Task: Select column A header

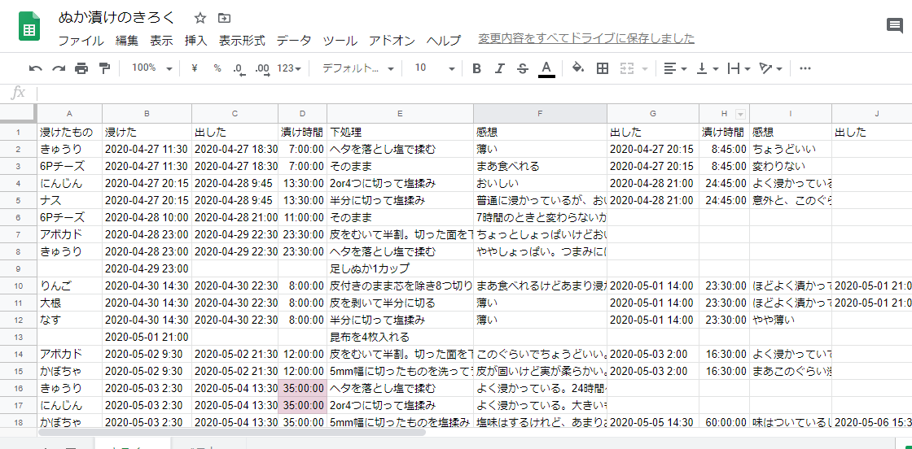Action: 70,114
